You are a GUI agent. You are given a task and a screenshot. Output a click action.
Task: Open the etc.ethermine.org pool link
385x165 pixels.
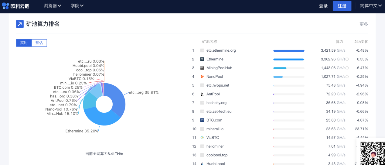221,50
